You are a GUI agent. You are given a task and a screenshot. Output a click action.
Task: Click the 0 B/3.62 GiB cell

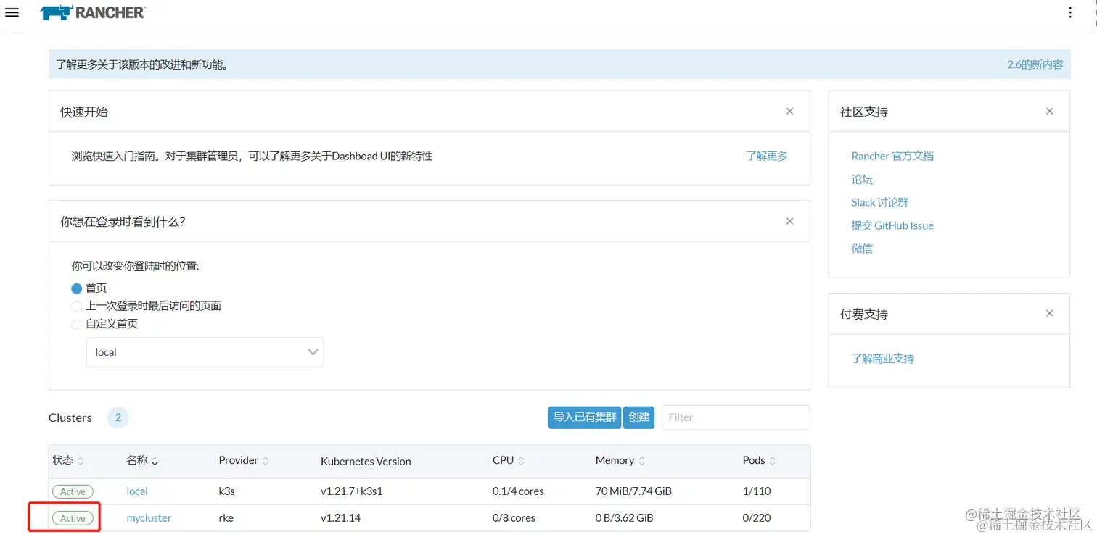(625, 518)
